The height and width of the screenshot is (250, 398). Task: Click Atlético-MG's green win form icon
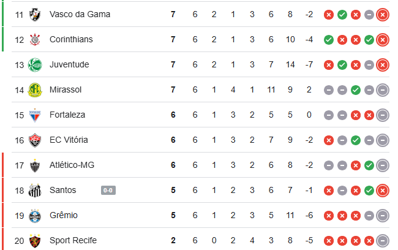[x=369, y=165]
